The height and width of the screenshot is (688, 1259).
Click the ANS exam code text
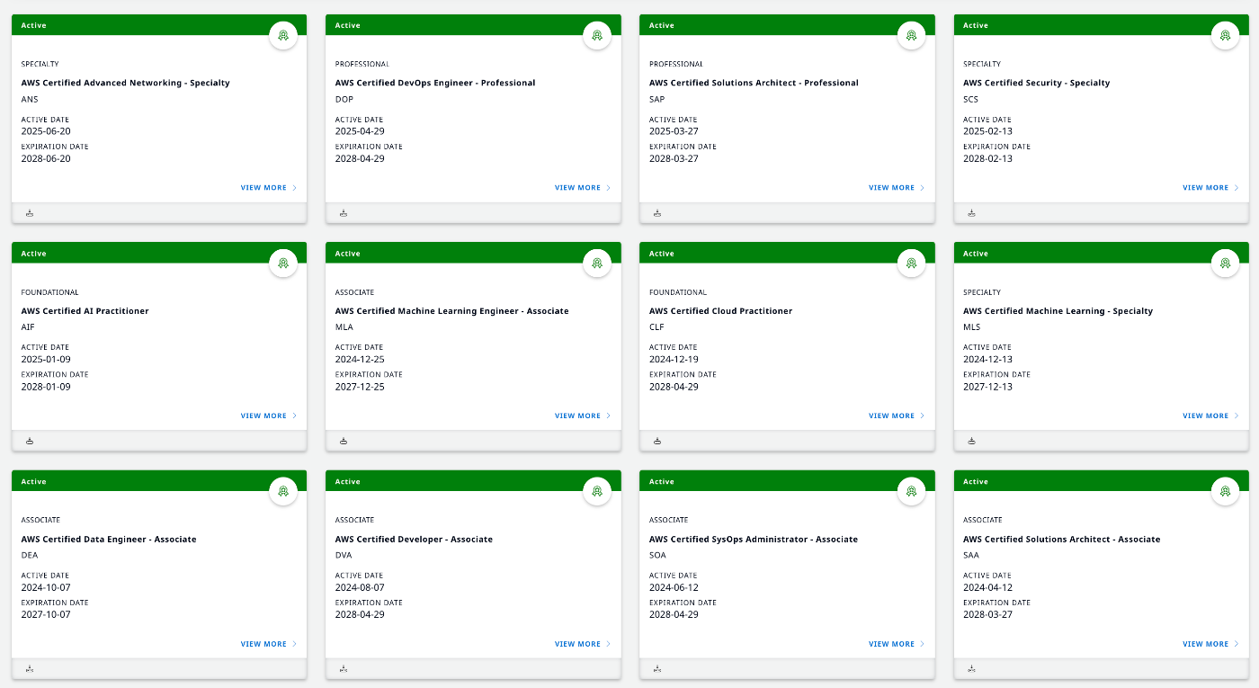[x=30, y=99]
